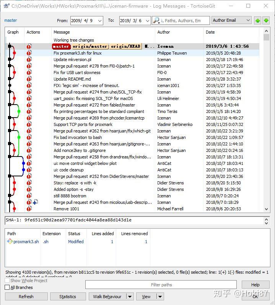Viewport: 275px width, 305px height.
Task: Click the master branch link
Action: 11,20
